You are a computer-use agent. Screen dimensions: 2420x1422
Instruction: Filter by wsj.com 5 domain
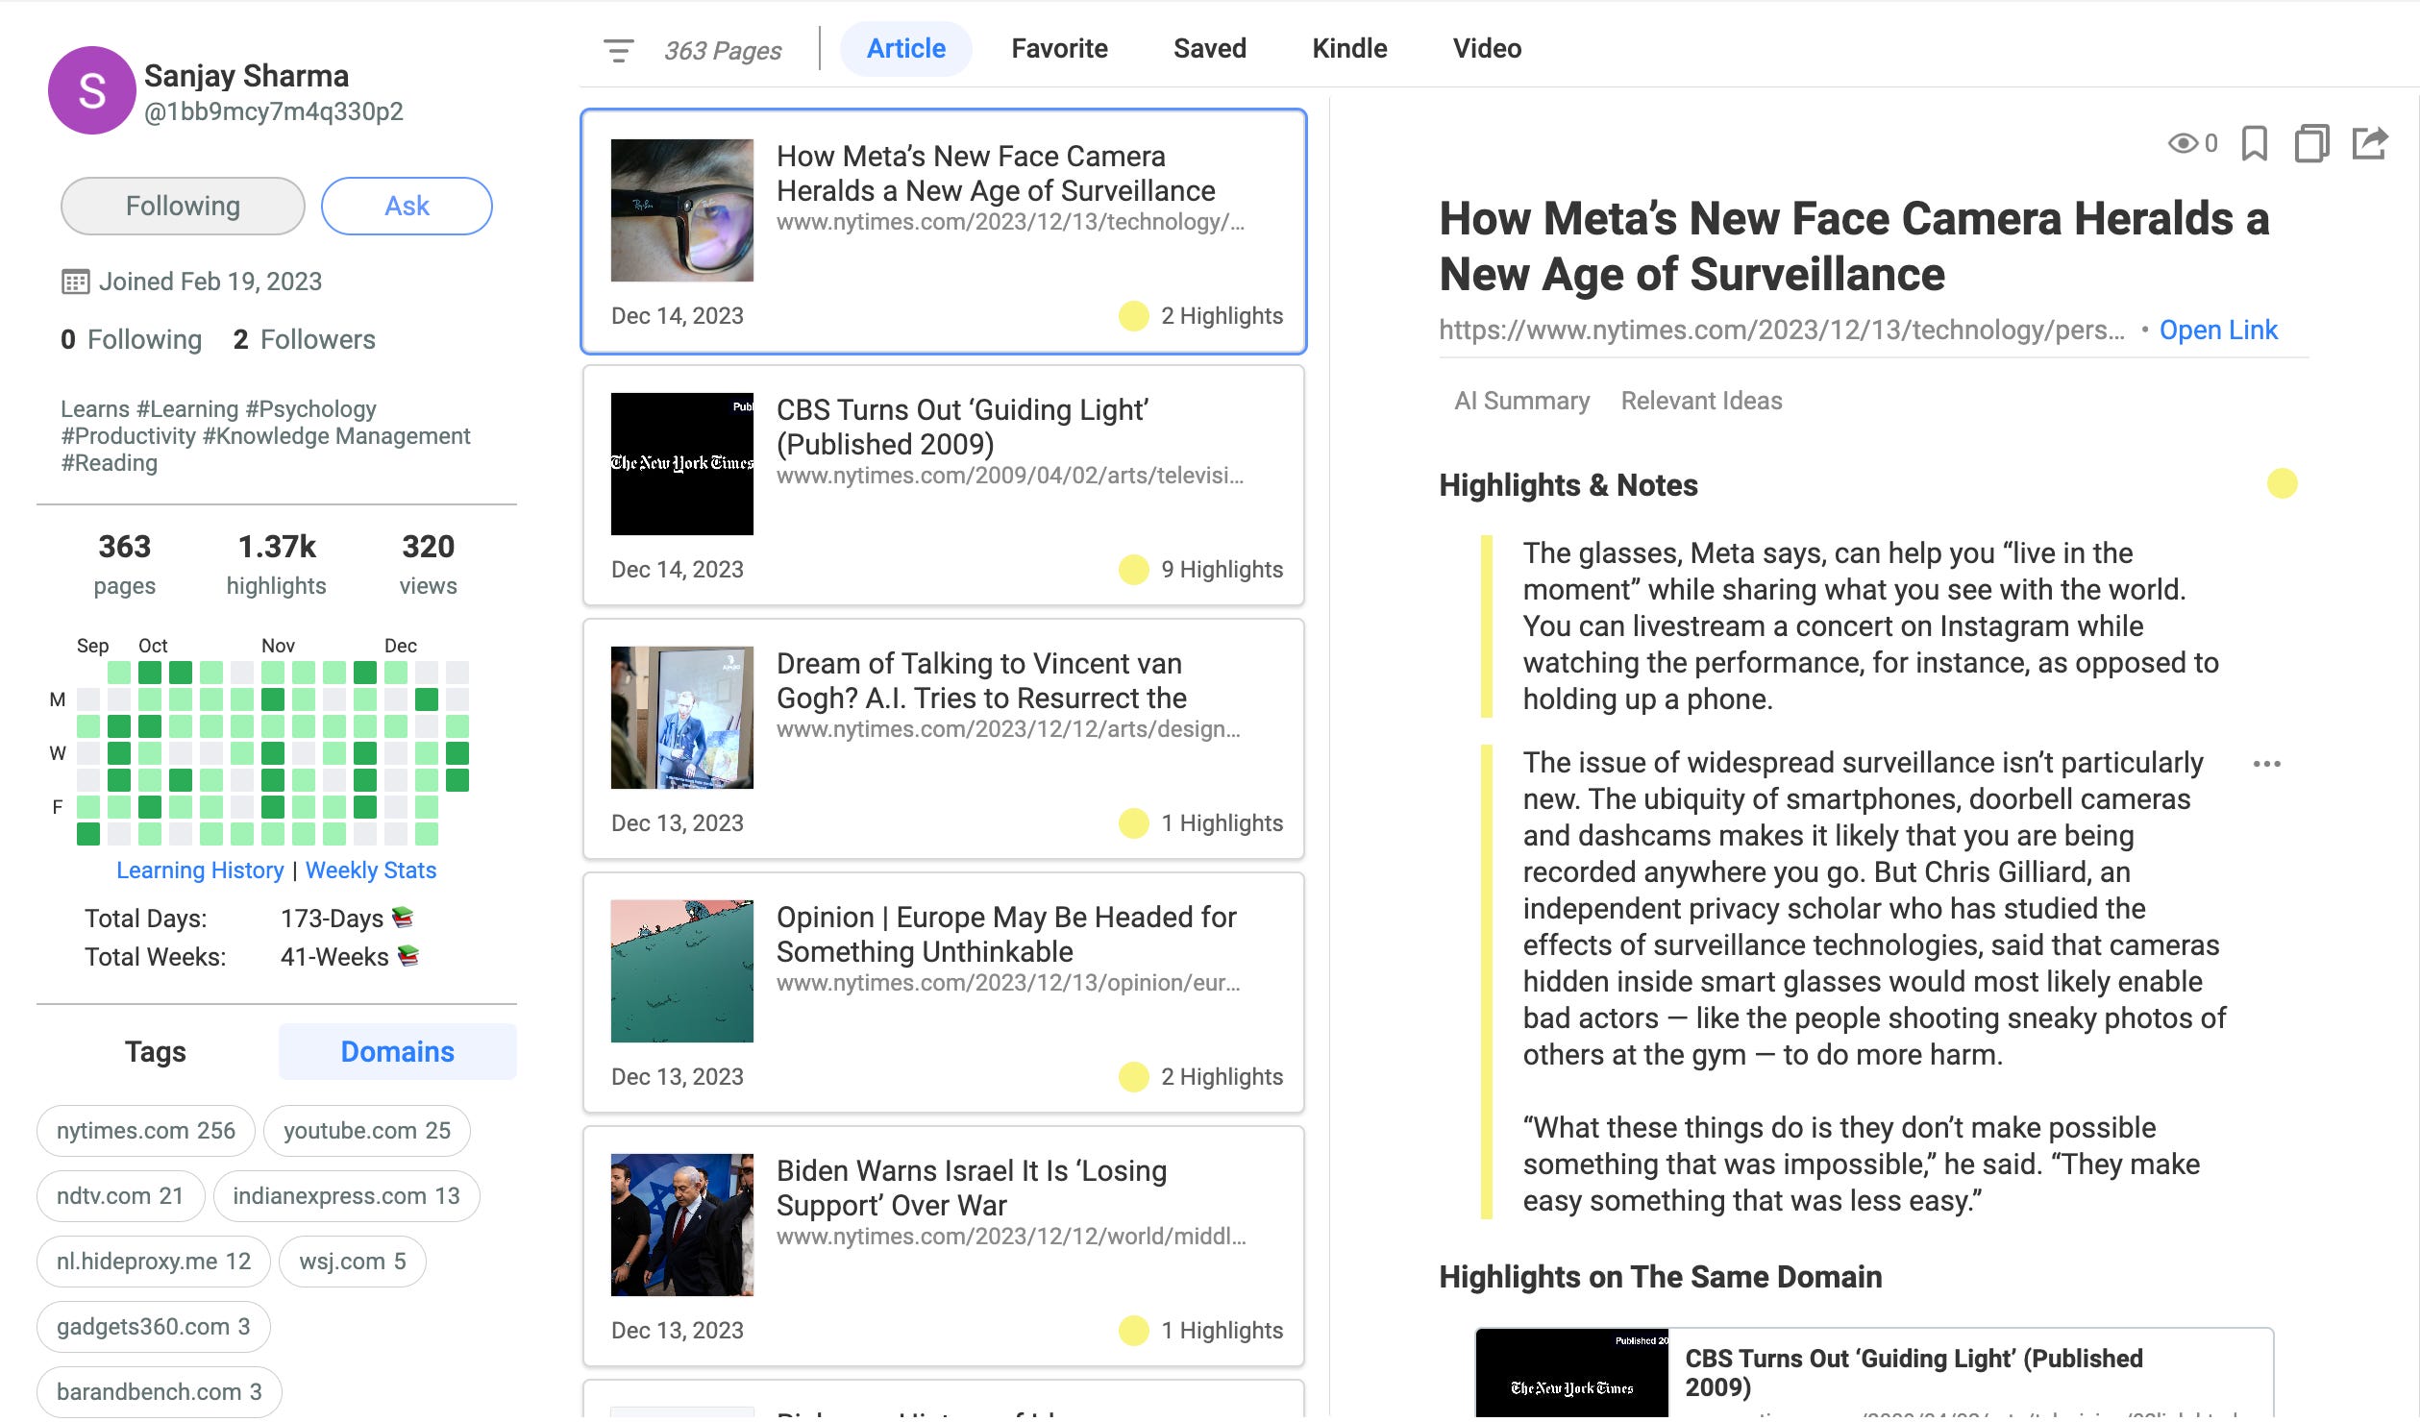click(353, 1262)
